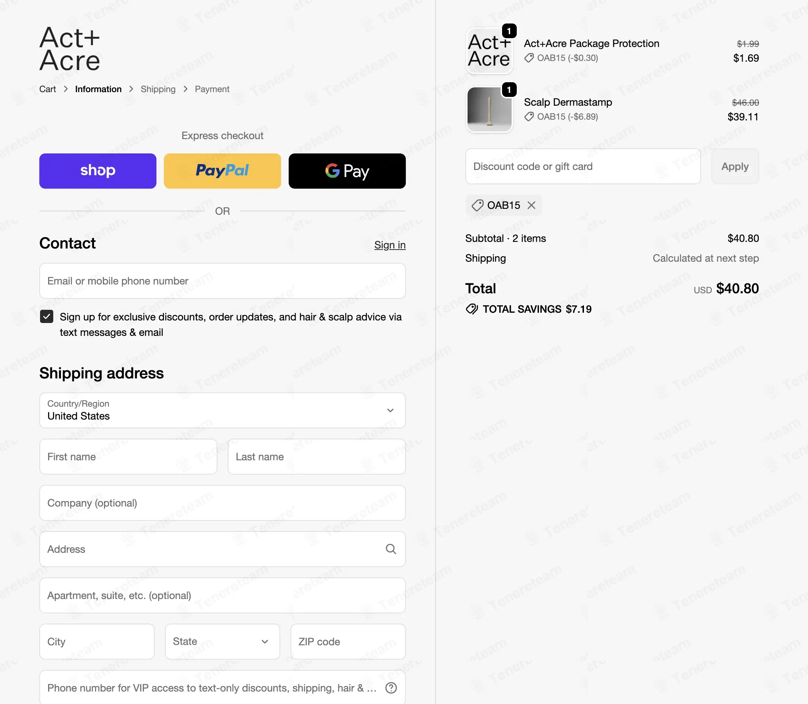The height and width of the screenshot is (704, 808).
Task: Open the Package Protection product thumbnail
Action: [x=489, y=50]
